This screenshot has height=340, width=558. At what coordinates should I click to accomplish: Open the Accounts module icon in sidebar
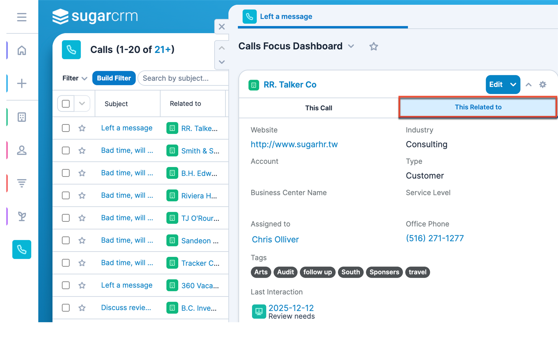(x=22, y=117)
